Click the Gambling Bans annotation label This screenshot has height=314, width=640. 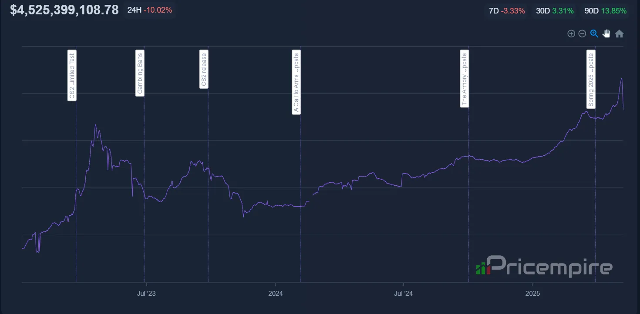point(140,73)
